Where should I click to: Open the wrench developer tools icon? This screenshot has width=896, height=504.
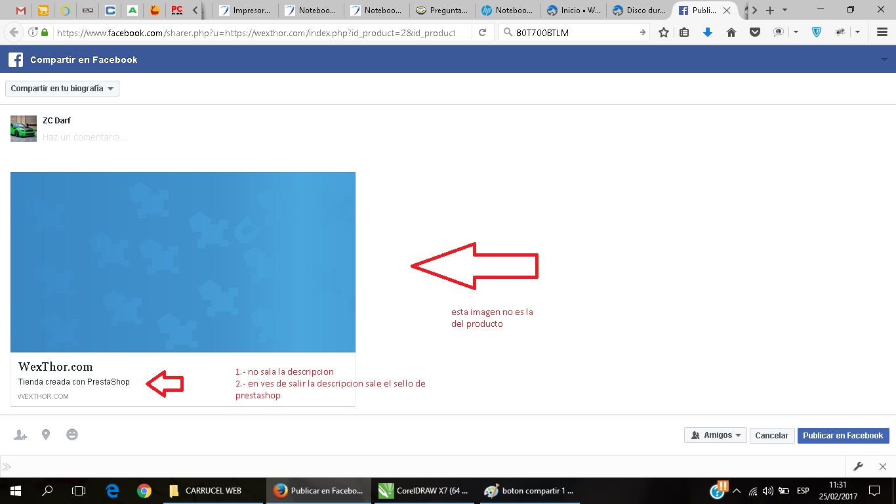coord(858,467)
